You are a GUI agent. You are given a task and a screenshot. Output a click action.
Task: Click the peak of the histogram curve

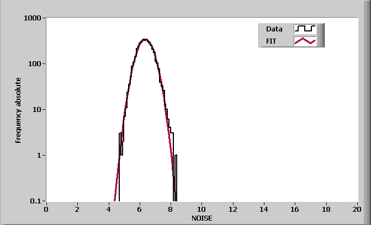(145, 39)
